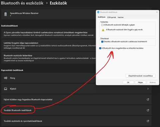Click 'Bluetooth eszközök felderítése' setting row
This screenshot has width=160, height=127.
pyautogui.click(x=49, y=58)
